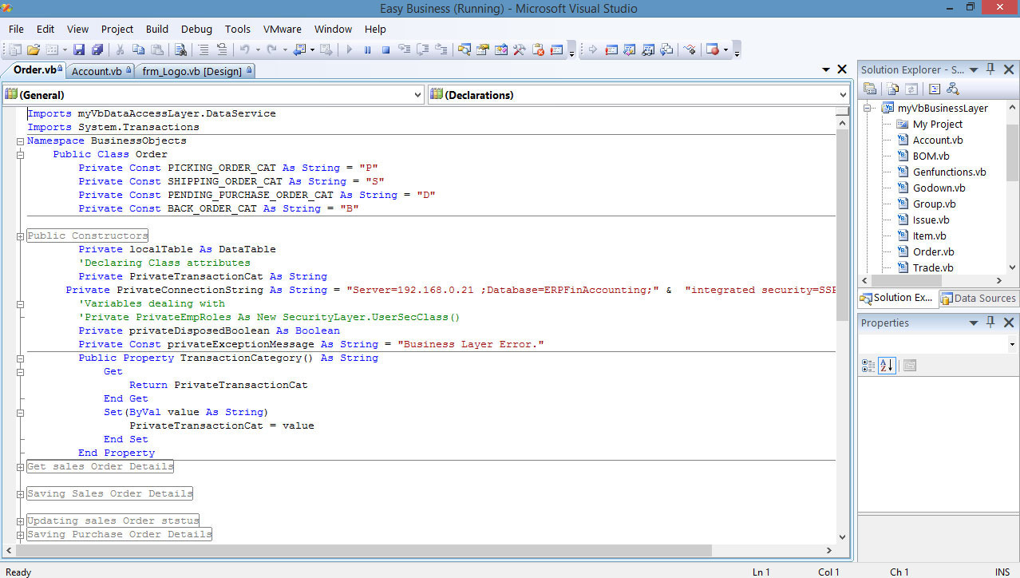Click the Break All pause icon
The image size is (1020, 578).
coord(367,49)
